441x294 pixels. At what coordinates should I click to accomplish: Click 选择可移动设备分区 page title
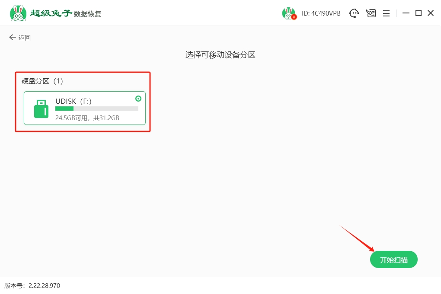(220, 55)
